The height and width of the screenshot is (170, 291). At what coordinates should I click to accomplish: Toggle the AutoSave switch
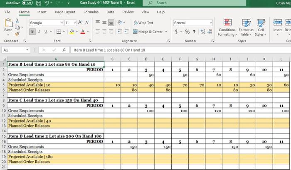27,3
